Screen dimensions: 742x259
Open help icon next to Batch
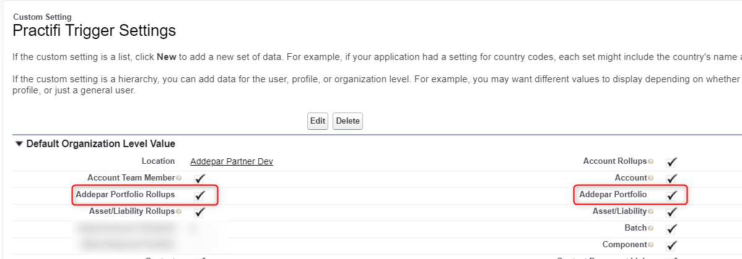(x=650, y=228)
